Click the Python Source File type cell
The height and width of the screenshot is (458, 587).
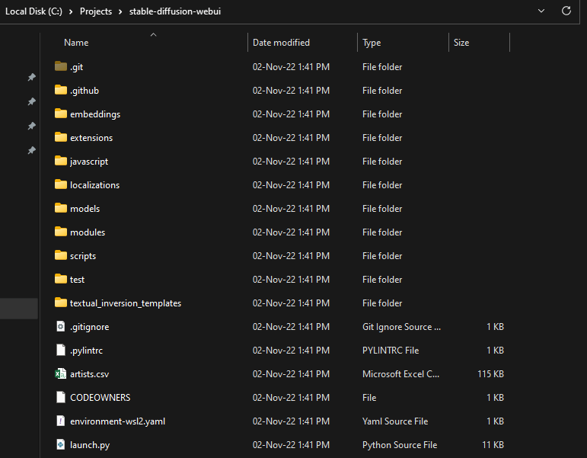point(400,445)
